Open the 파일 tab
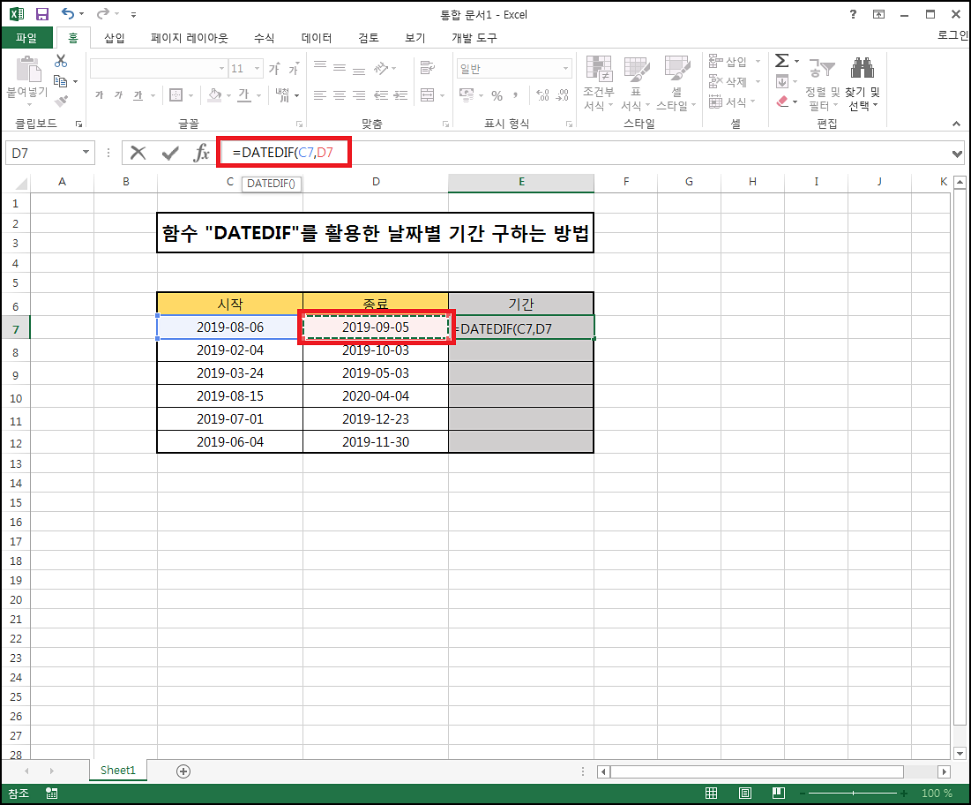This screenshot has width=971, height=805. click(x=26, y=38)
